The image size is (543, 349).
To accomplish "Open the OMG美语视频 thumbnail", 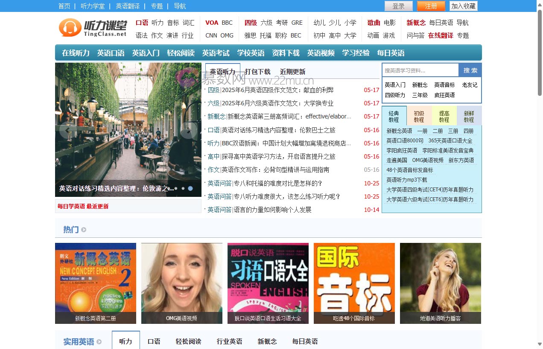I will pyautogui.click(x=181, y=283).
